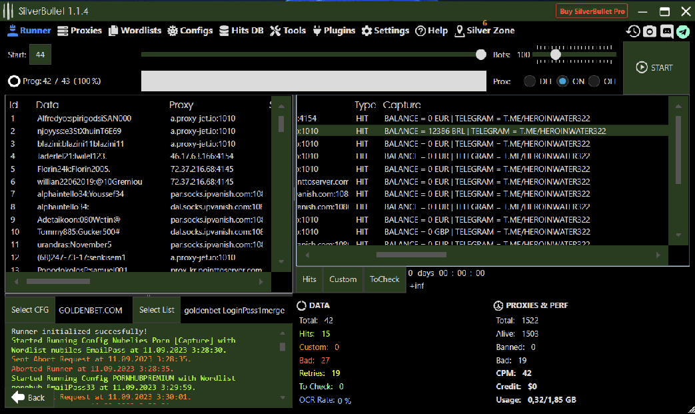695x414 pixels.
Task: Select the OFF proxy mode radio button
Action: 594,81
